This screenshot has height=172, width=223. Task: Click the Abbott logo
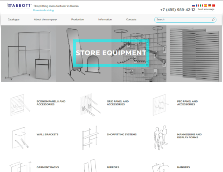point(18,6)
